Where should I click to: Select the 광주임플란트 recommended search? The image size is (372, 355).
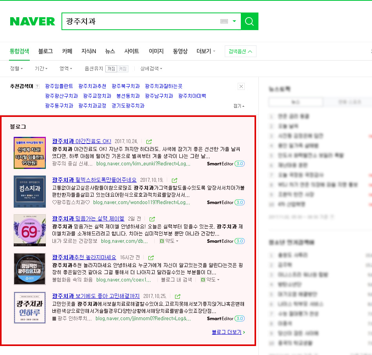click(x=59, y=86)
